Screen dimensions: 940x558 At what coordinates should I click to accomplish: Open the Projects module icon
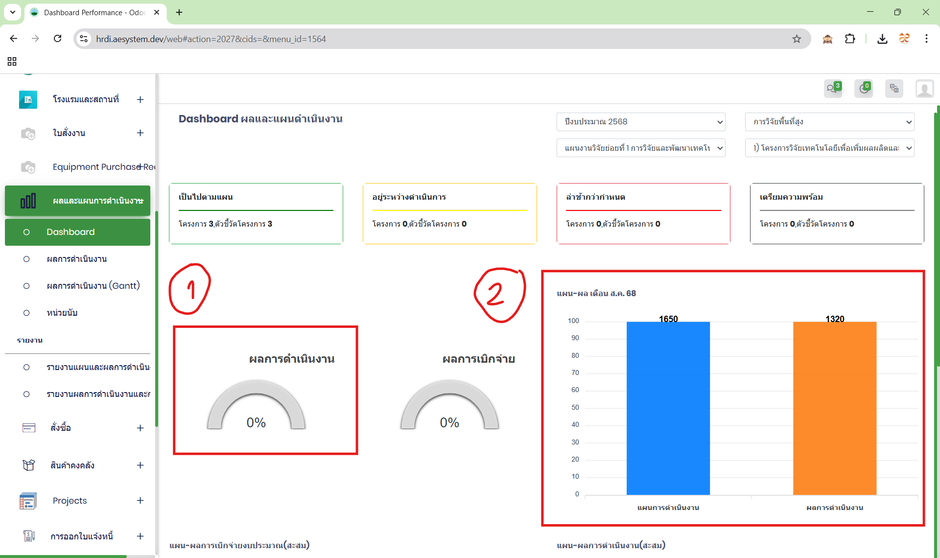(x=28, y=501)
